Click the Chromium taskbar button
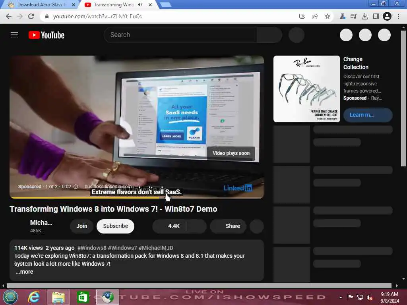 point(108,297)
